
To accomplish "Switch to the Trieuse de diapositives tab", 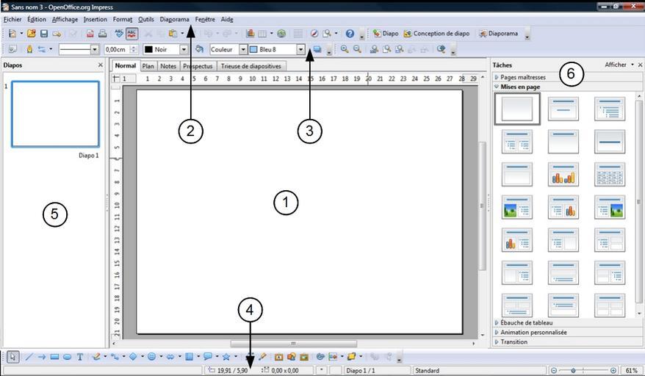I will [251, 66].
